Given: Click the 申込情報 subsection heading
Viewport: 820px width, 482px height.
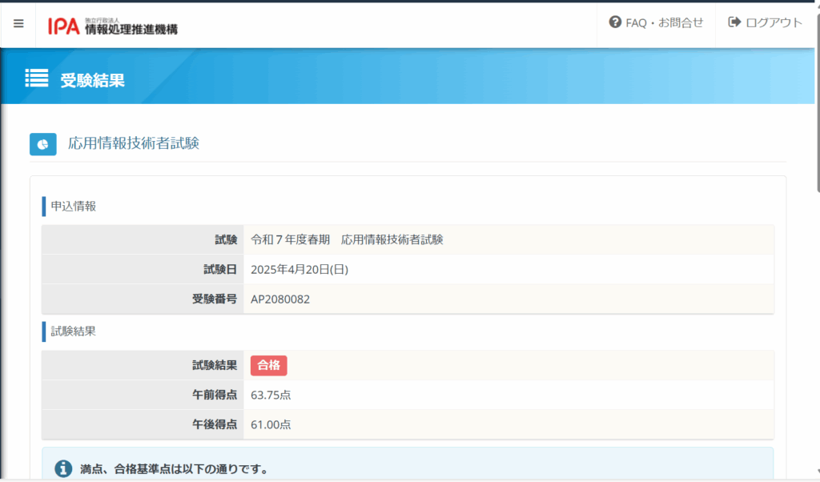Looking at the screenshot, I should pos(73,206).
